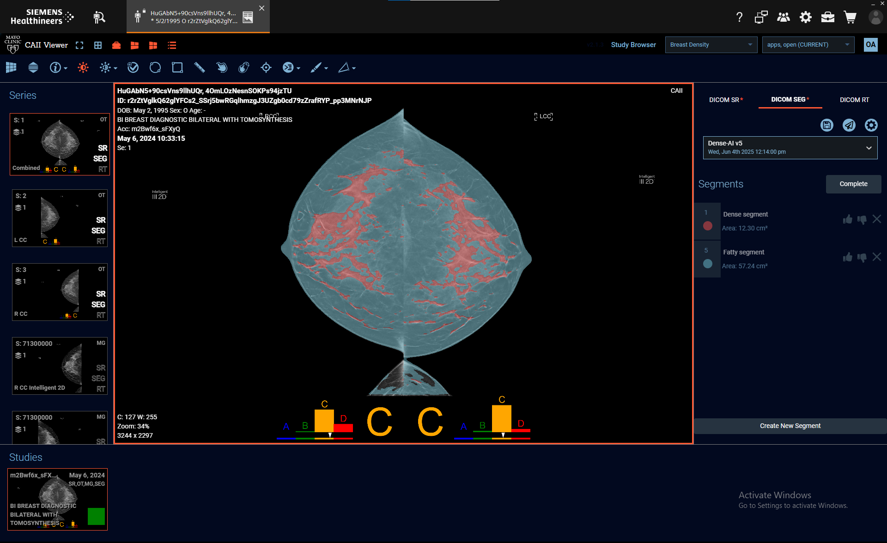Image resolution: width=887 pixels, height=543 pixels.
Task: Click the stack scroll layers icon
Action: 33,68
